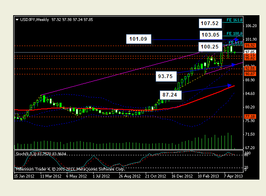Open the USDJPY,Weekly chart dropdown triangle
Screen dimensions: 266x196
16,19
